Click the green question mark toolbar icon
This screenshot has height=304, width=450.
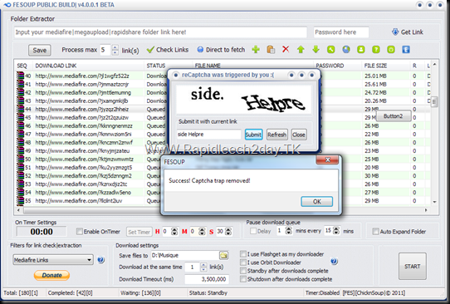click(376, 49)
